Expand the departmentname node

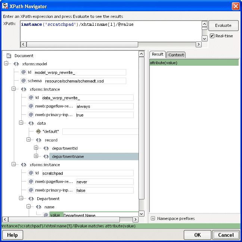click(36, 156)
